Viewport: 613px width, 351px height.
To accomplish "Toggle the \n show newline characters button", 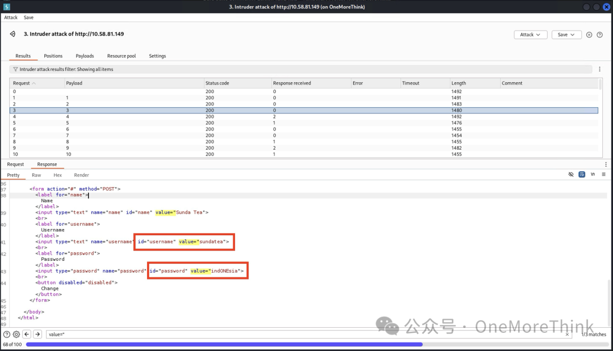I will pyautogui.click(x=593, y=175).
